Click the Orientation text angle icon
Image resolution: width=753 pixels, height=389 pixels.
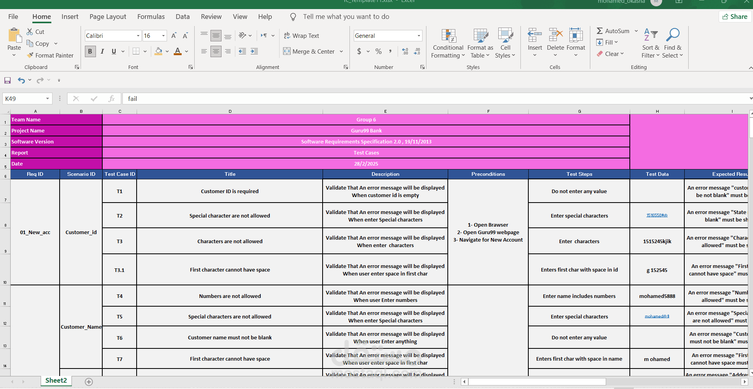coord(242,35)
